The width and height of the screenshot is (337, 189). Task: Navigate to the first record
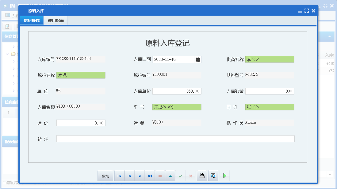point(119,176)
